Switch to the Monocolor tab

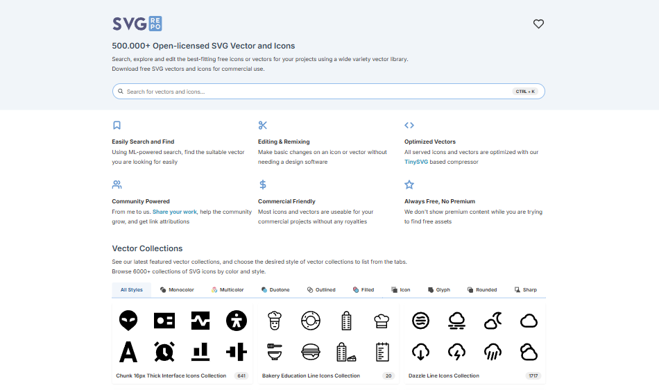coord(177,290)
